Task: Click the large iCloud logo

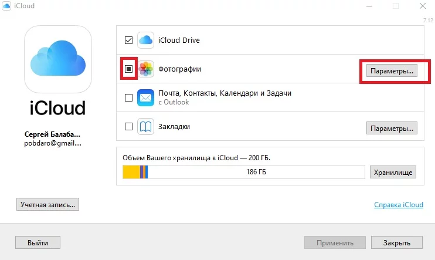Action: click(x=57, y=61)
